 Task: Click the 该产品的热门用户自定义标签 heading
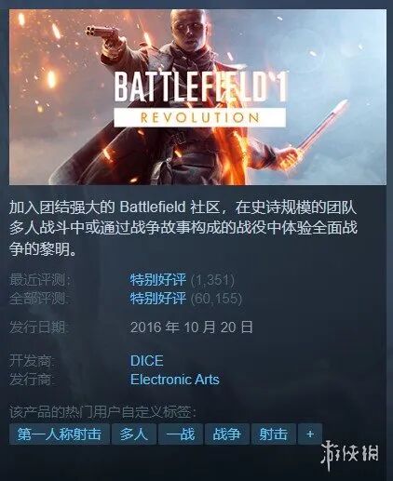[102, 412]
